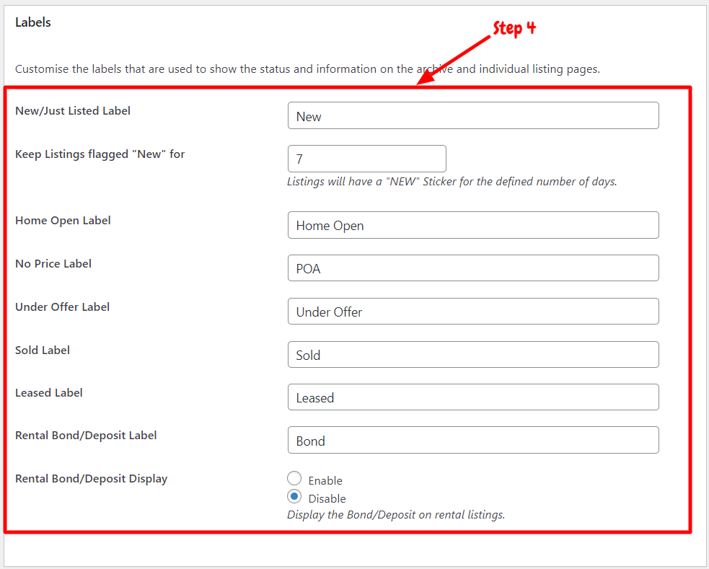The height and width of the screenshot is (569, 709).
Task: Focus the days field containing 7
Action: (x=366, y=159)
